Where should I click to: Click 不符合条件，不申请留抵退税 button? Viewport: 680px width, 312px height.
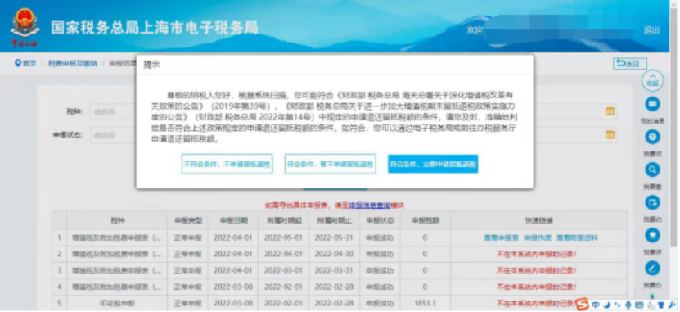click(x=227, y=164)
